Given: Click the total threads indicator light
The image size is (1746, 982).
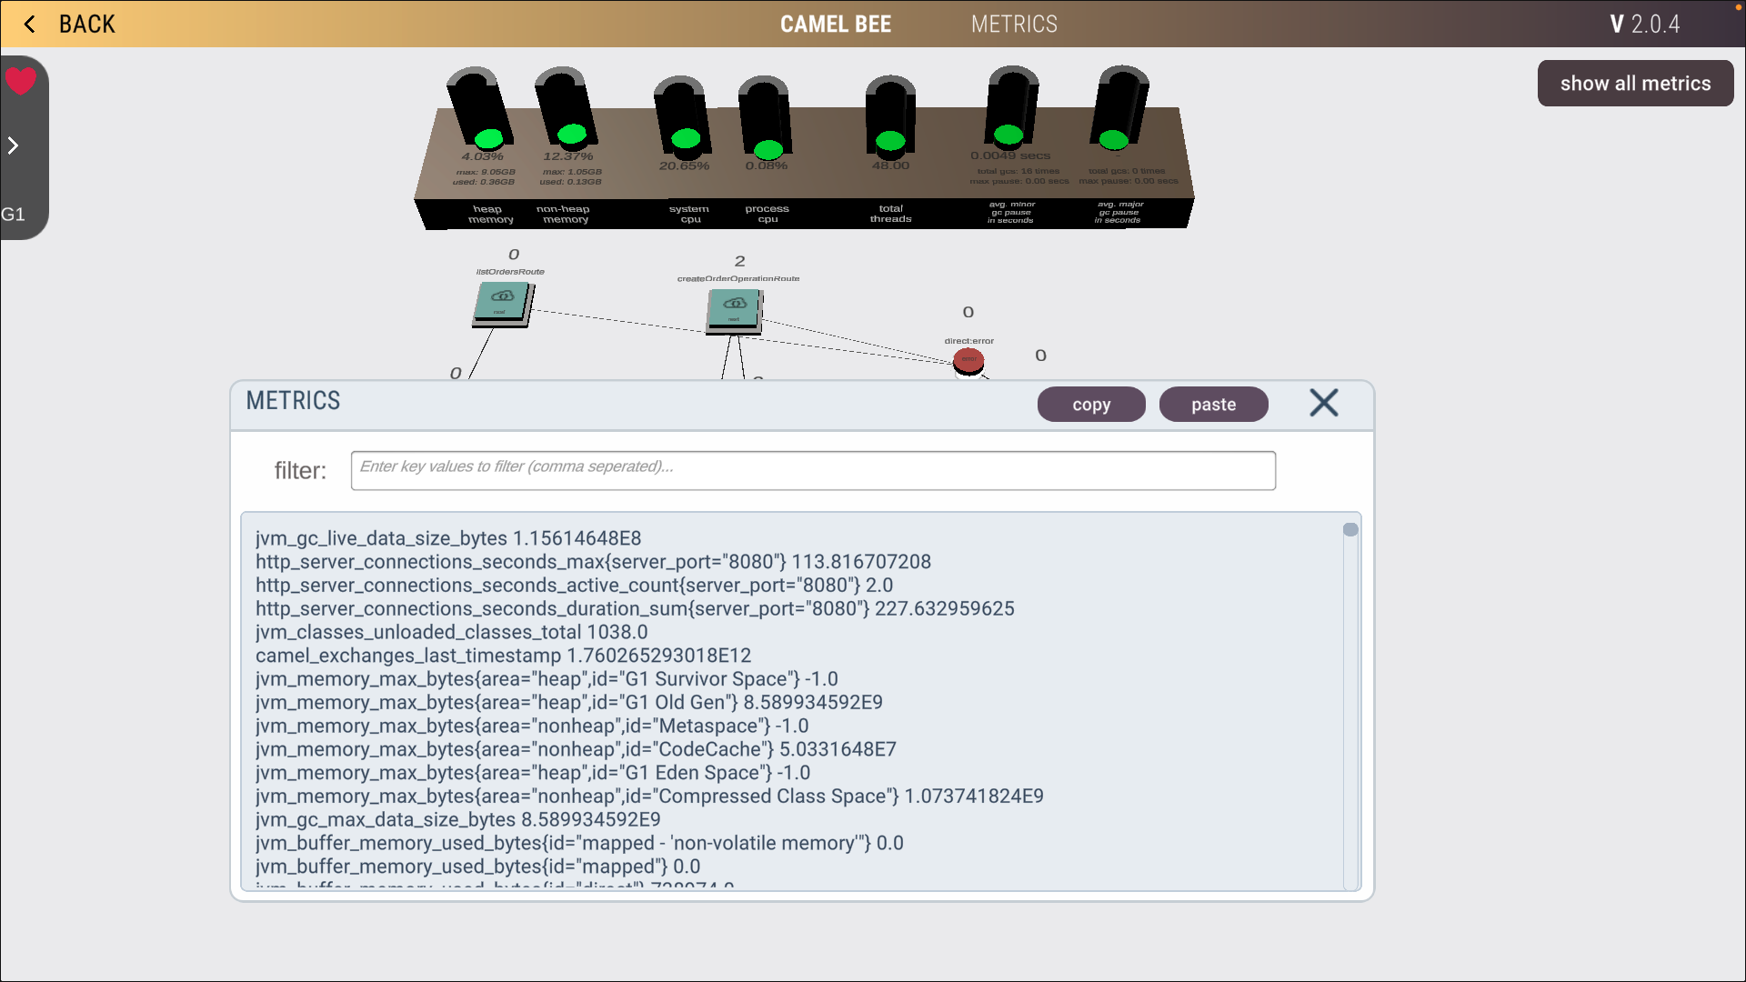Looking at the screenshot, I should pos(889,140).
